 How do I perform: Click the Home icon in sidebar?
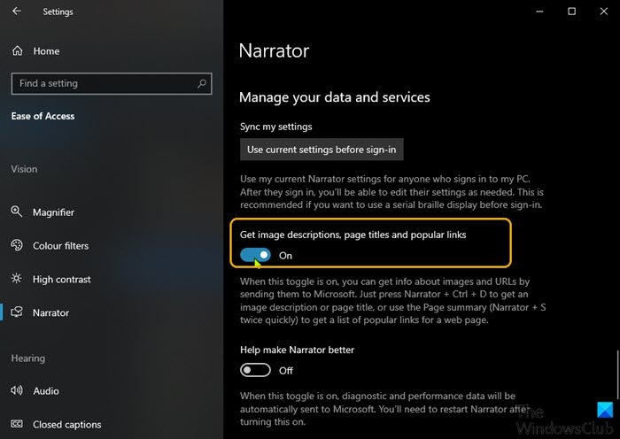point(18,51)
